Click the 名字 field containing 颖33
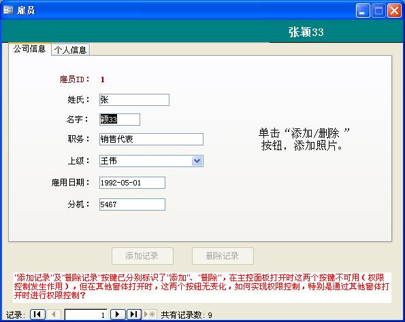 [120, 120]
